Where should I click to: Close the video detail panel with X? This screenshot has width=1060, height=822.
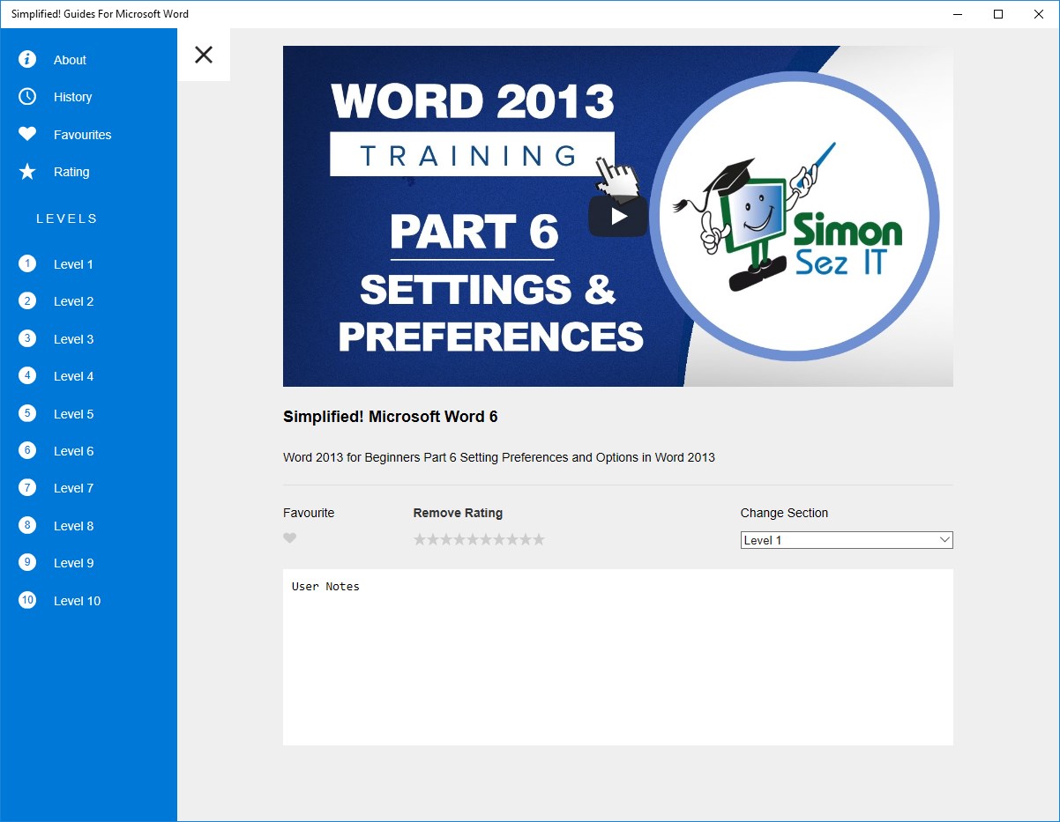pyautogui.click(x=204, y=55)
